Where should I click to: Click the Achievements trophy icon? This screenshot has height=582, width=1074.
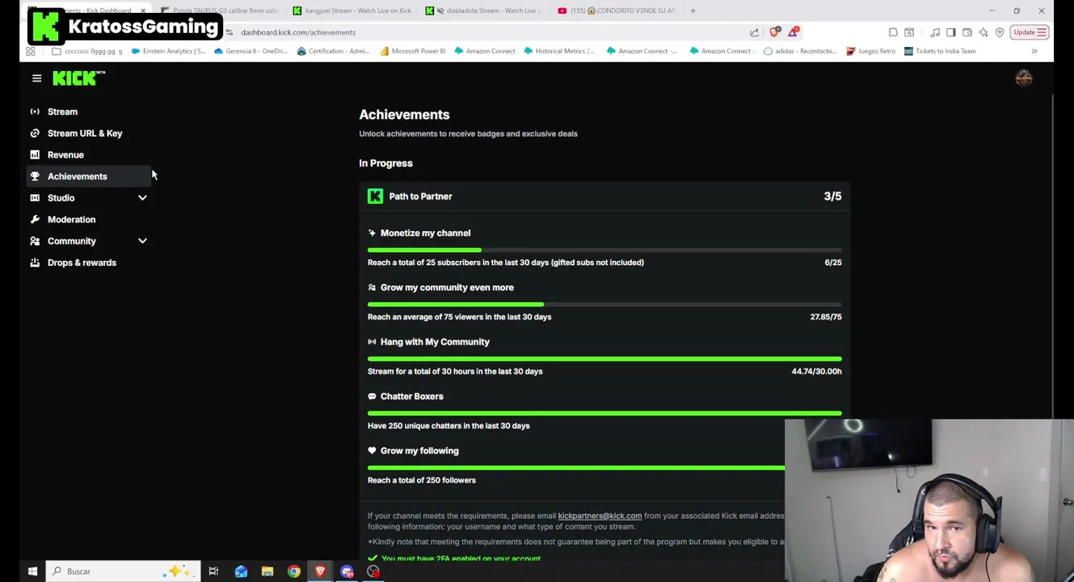(35, 176)
